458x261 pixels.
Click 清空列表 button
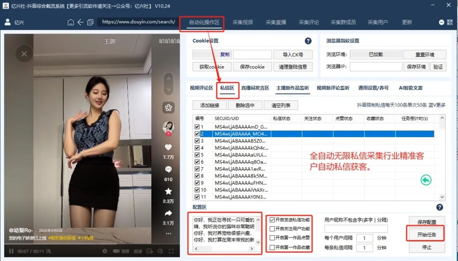(281, 105)
